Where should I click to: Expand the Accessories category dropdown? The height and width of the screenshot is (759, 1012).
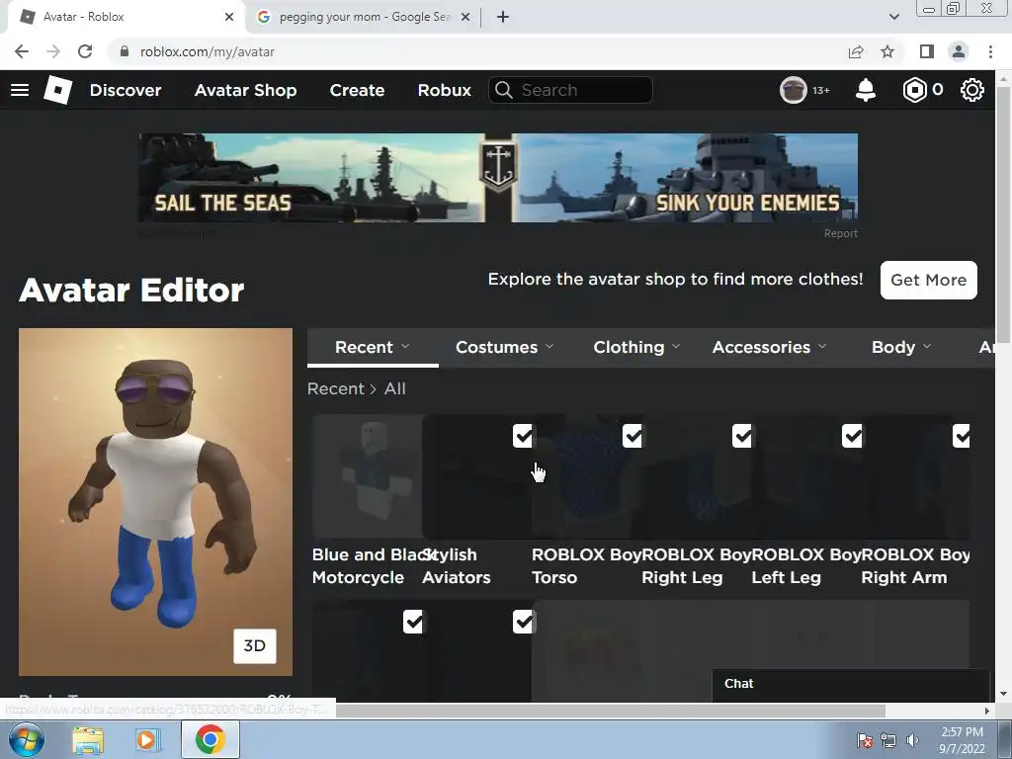[769, 347]
